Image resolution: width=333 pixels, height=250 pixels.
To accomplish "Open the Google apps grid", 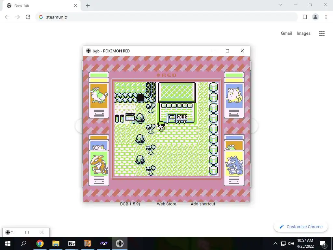I will click(x=322, y=34).
